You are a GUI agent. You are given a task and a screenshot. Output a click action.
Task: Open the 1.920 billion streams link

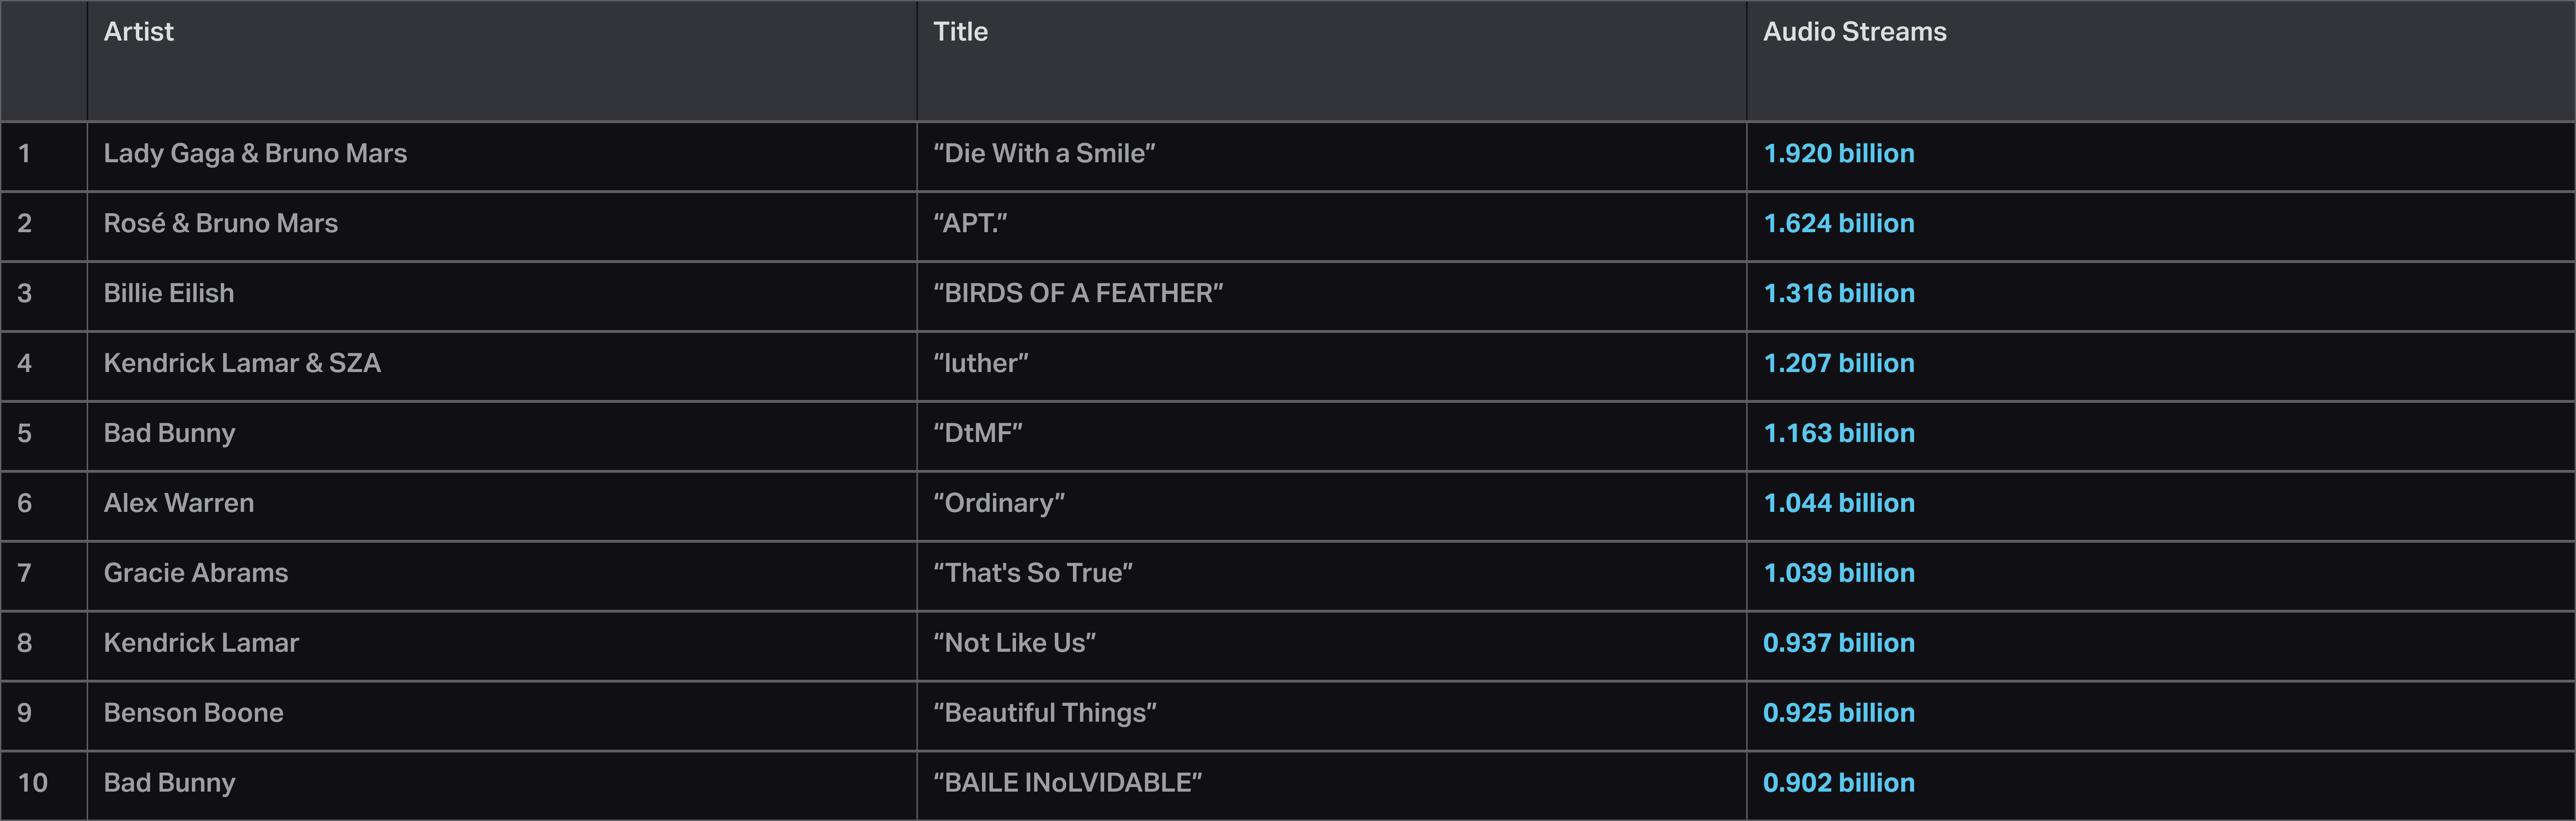pyautogui.click(x=1838, y=154)
